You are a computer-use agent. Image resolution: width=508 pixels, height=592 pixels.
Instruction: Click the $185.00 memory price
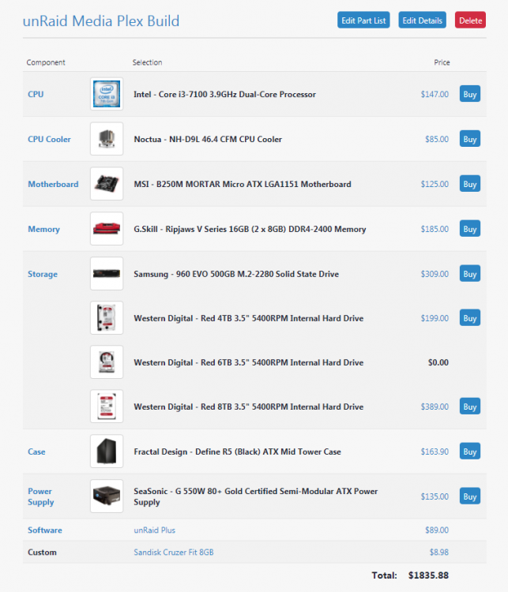[435, 229]
